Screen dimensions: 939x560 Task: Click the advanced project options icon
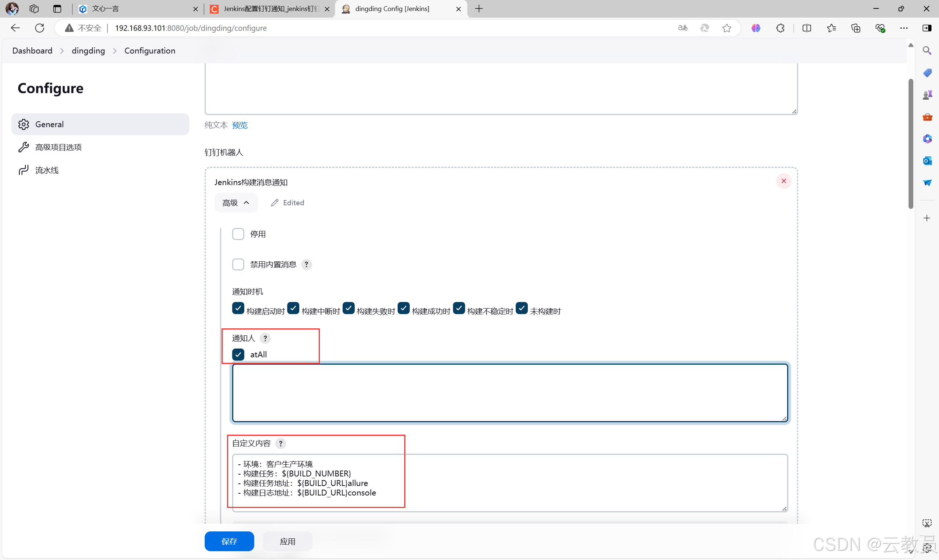click(24, 147)
